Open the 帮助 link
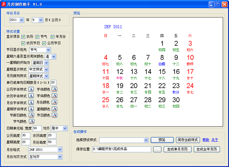 pos(206,140)
